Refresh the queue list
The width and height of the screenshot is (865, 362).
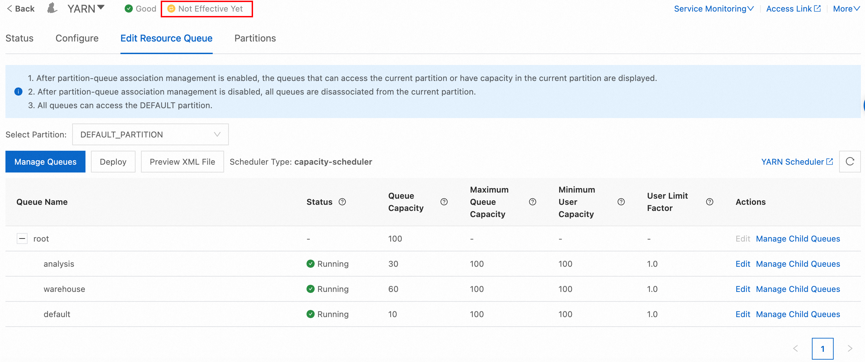(850, 162)
